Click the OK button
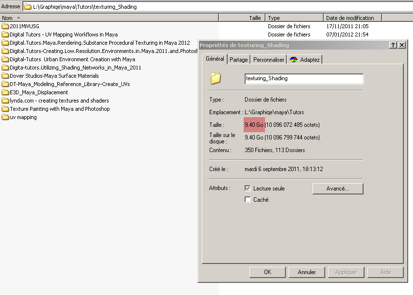The width and height of the screenshot is (413, 295). pyautogui.click(x=267, y=272)
